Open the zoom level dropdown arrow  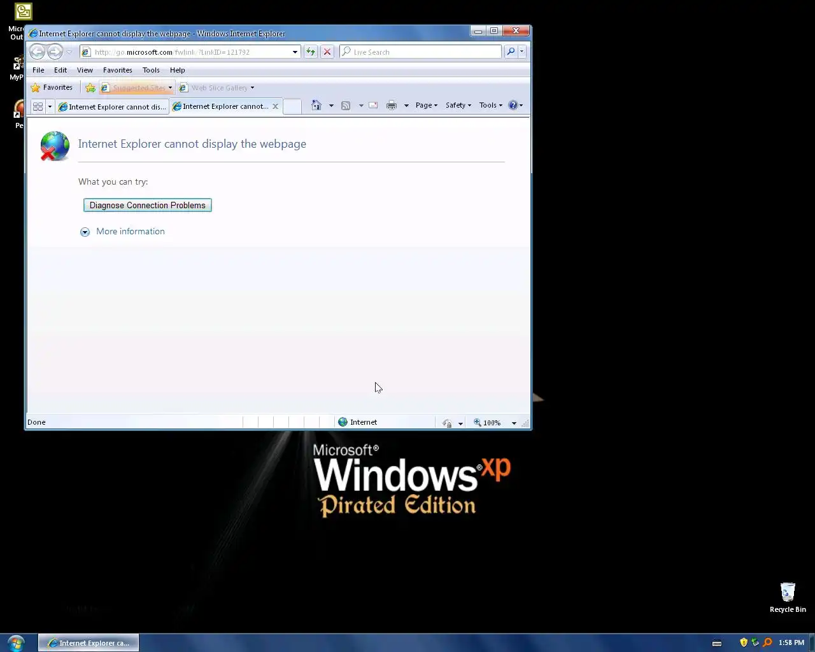[514, 423]
